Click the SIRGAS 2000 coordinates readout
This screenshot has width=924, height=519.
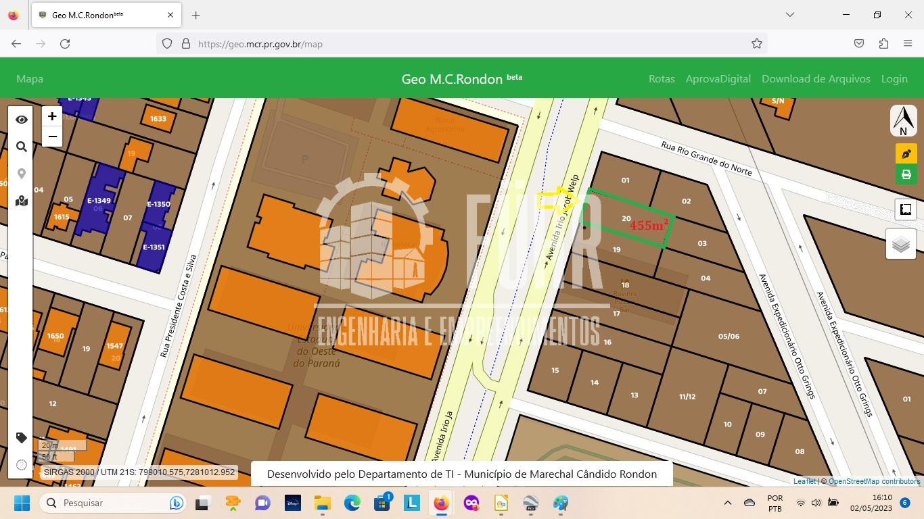pos(139,472)
